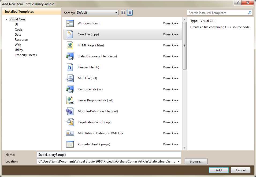The width and height of the screenshot is (256, 177).
Task: Click the Property Sheet (.props) icon
Action: pyautogui.click(x=70, y=144)
